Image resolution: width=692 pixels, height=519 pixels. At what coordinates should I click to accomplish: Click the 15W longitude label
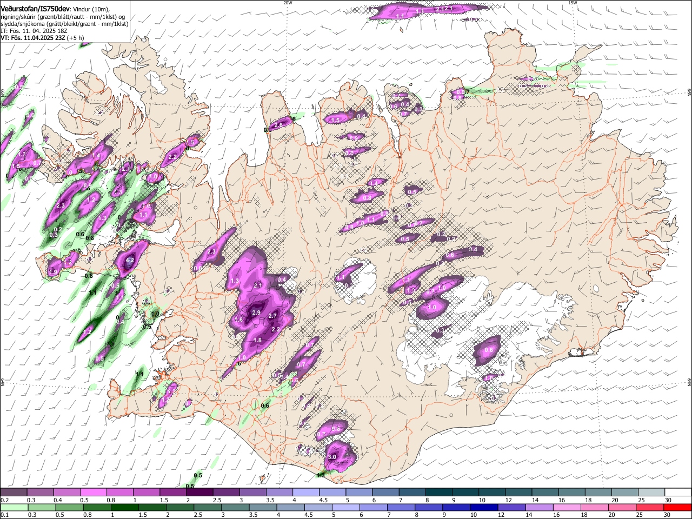point(573,3)
